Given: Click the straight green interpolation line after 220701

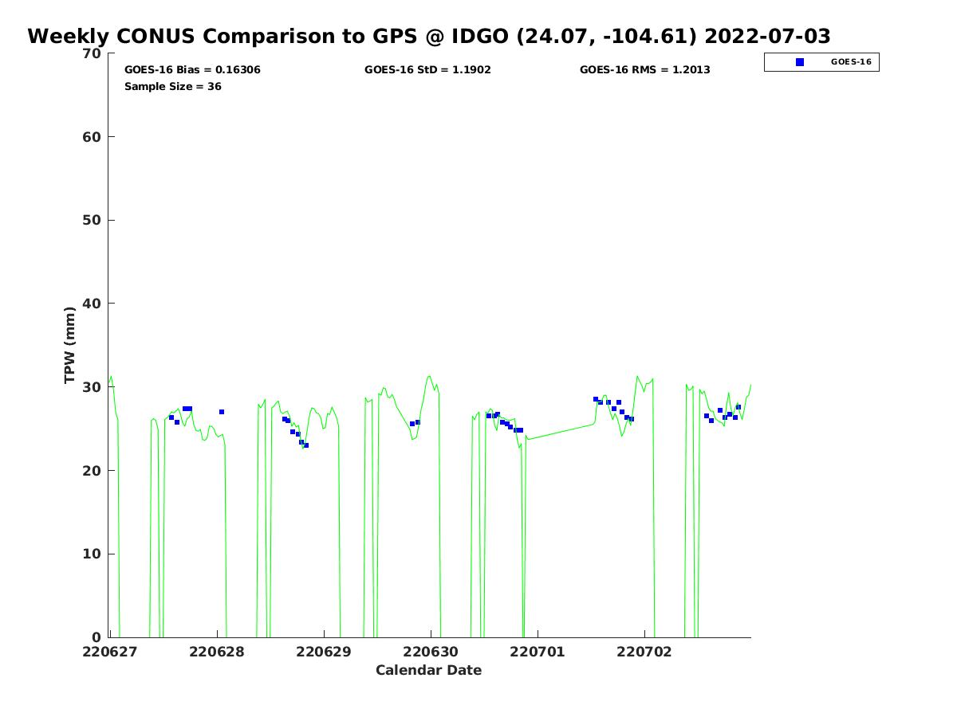Looking at the screenshot, I should click(x=561, y=431).
